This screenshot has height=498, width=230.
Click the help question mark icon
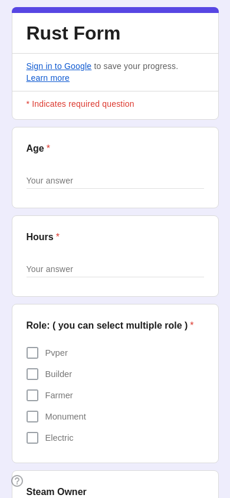(x=17, y=481)
